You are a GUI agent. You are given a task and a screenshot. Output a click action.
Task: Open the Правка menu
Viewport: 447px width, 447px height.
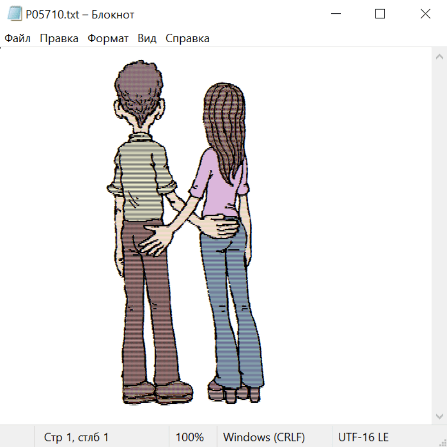(59, 39)
